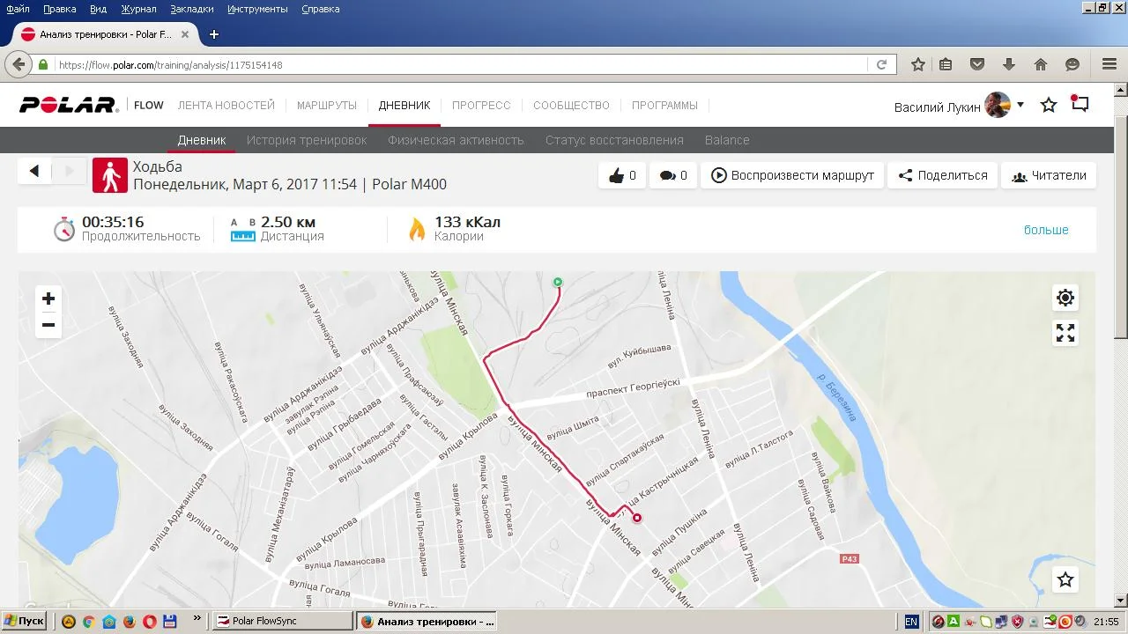Go to previous training with left arrow
Image resolution: width=1128 pixels, height=634 pixels.
pyautogui.click(x=34, y=171)
